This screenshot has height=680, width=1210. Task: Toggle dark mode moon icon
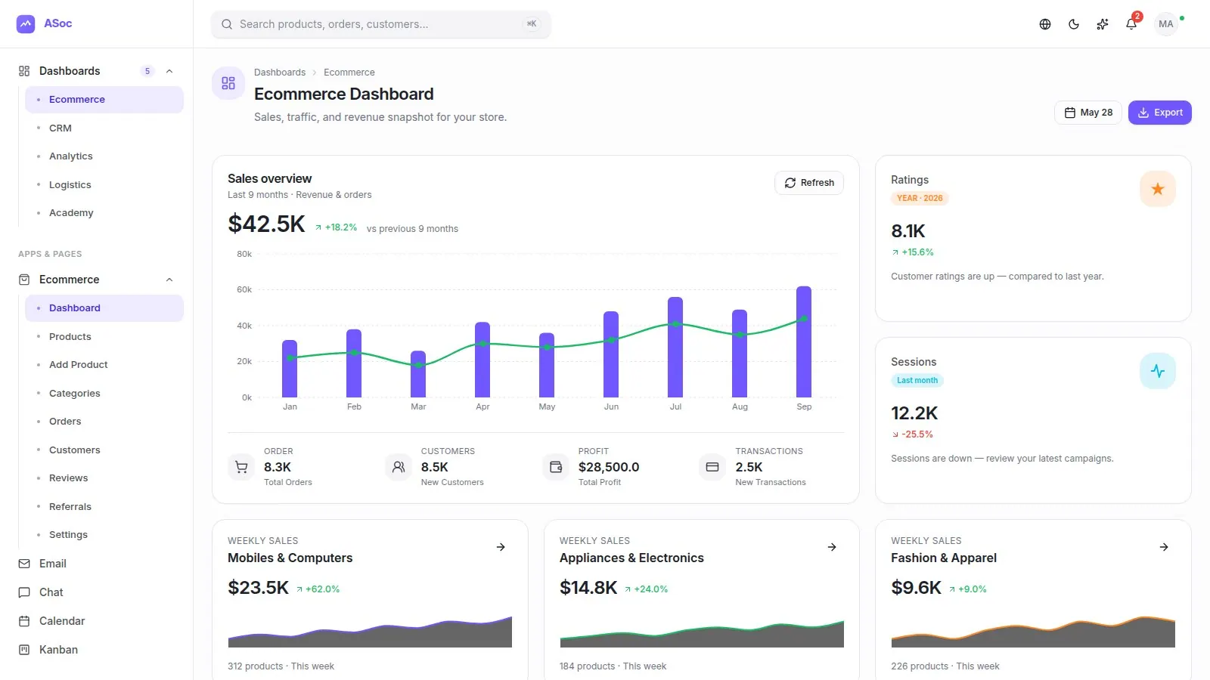(1074, 24)
